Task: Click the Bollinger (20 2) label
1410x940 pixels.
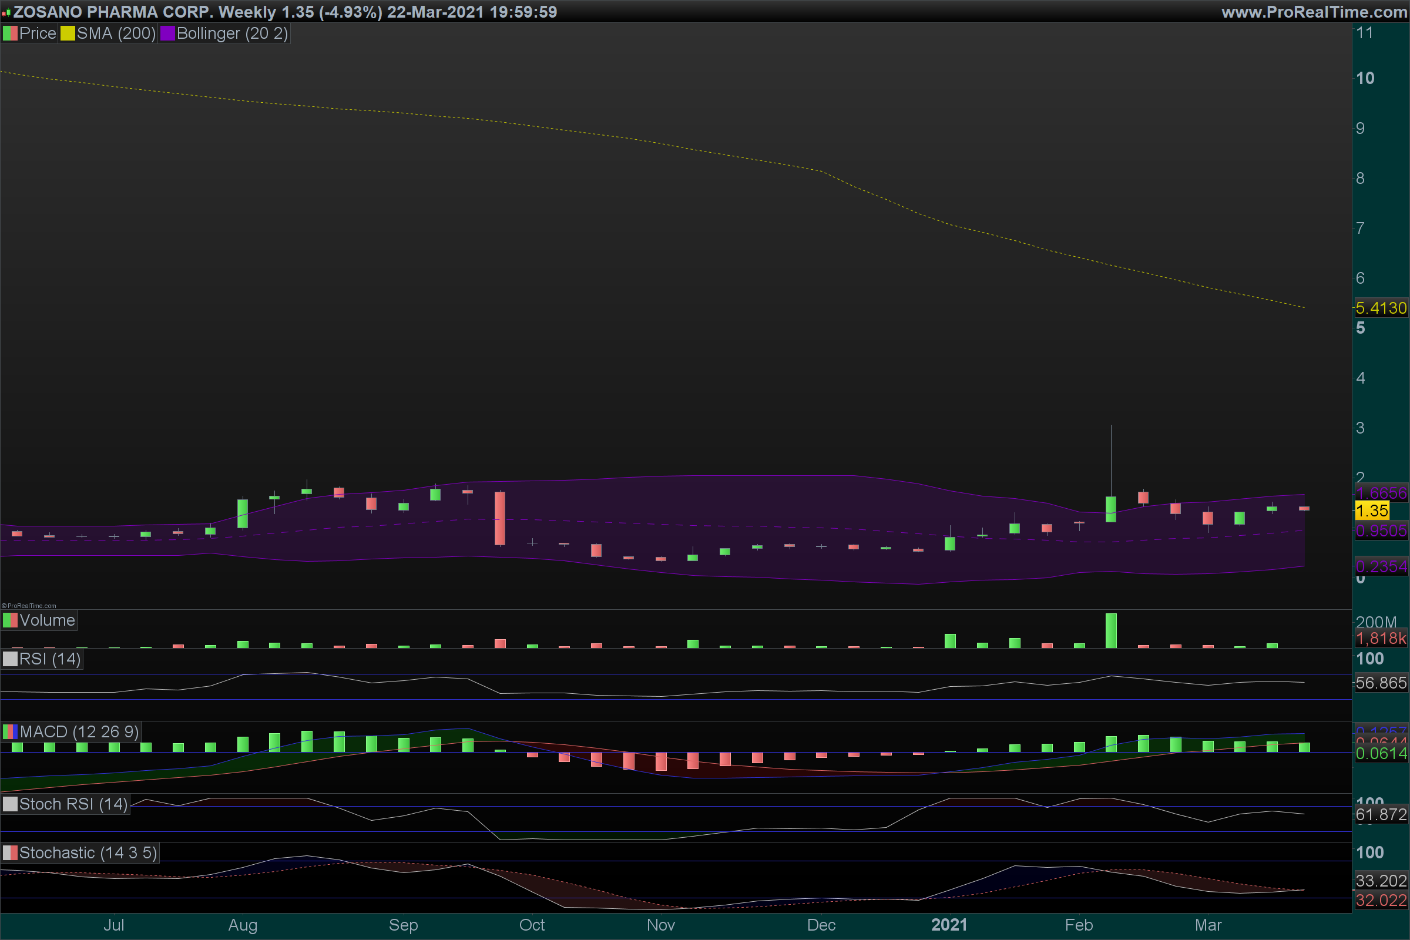Action: (232, 33)
